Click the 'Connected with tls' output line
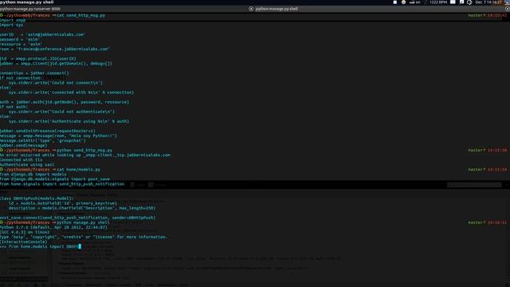Viewport: 510px width, 287px height. pyautogui.click(x=22, y=159)
